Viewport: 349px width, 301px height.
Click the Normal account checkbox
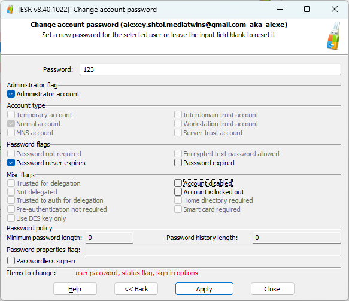coord(11,124)
